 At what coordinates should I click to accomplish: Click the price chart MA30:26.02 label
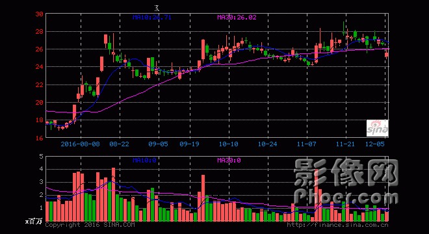pyautogui.click(x=237, y=18)
